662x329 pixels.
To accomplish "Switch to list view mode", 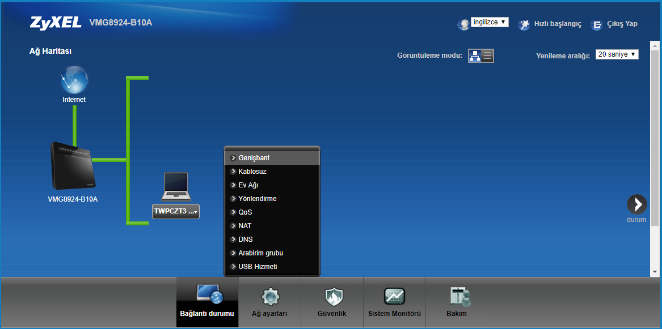I will [488, 55].
